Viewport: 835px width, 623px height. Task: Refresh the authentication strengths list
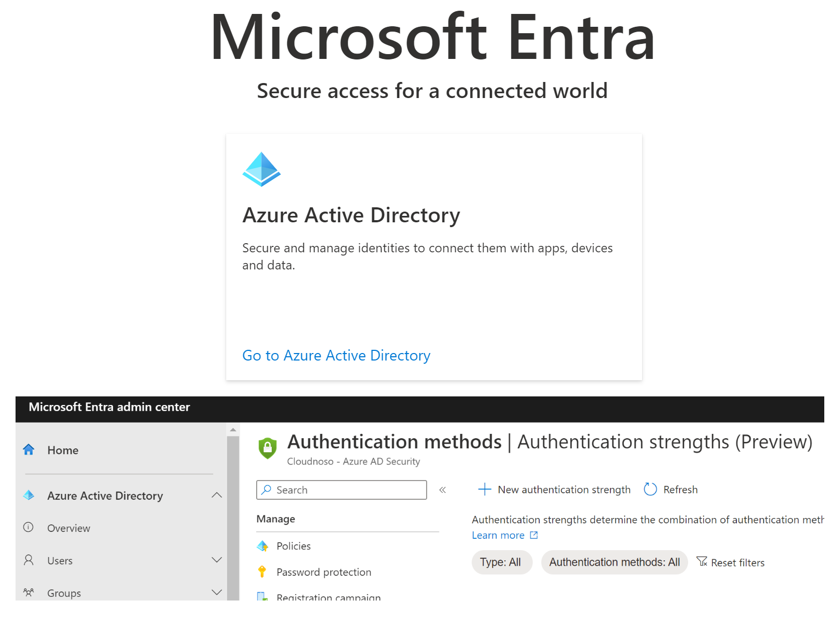click(x=671, y=490)
